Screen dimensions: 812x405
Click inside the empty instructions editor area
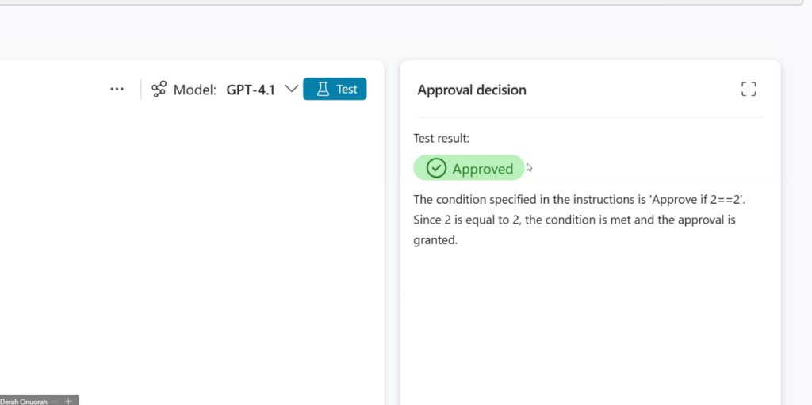190,238
